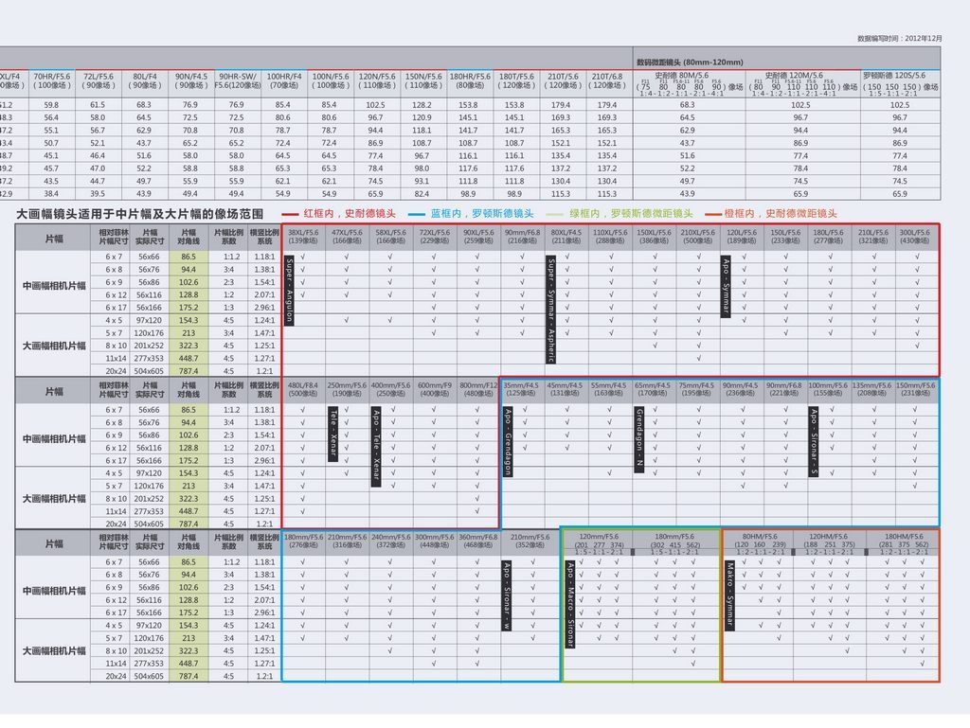Click the header '数码微距镜头 (80mm-120mm)'
Screen dimensions: 970x728
pos(690,62)
